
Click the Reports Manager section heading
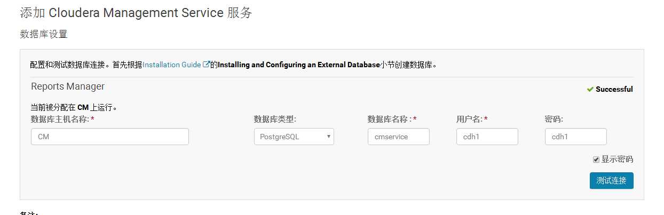tap(68, 86)
